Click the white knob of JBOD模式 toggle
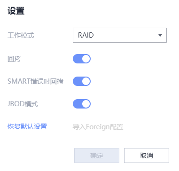The width and height of the screenshot is (179, 171). click(86, 104)
